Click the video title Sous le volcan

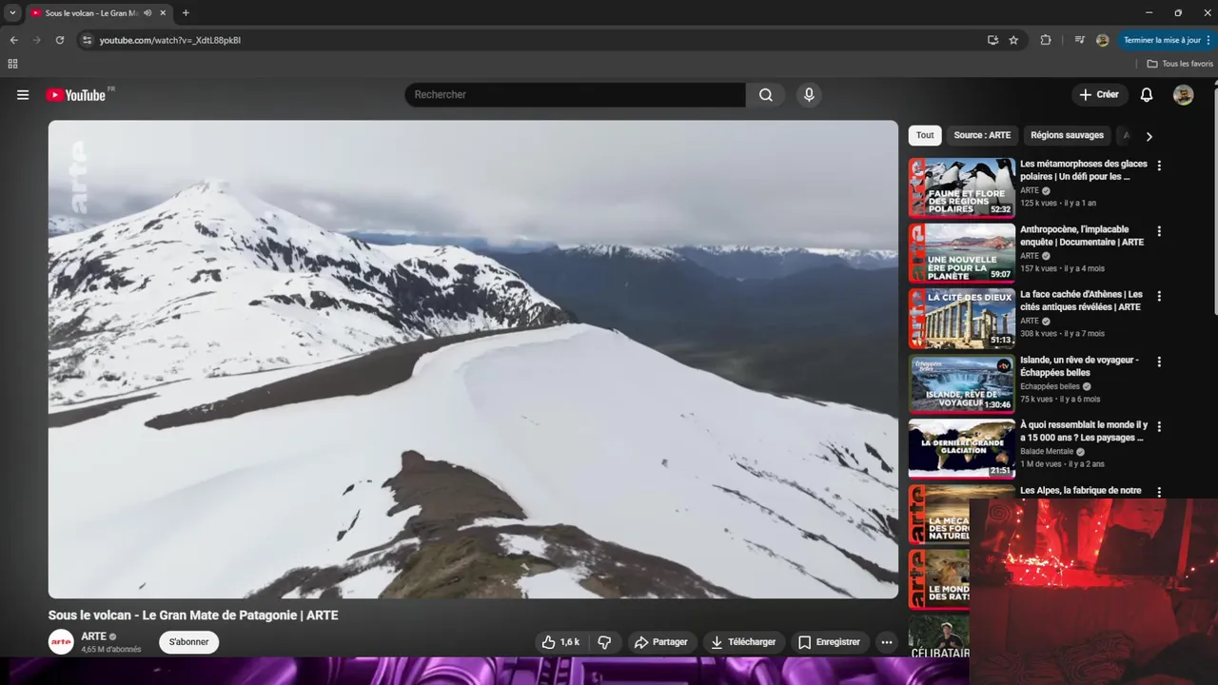click(193, 616)
